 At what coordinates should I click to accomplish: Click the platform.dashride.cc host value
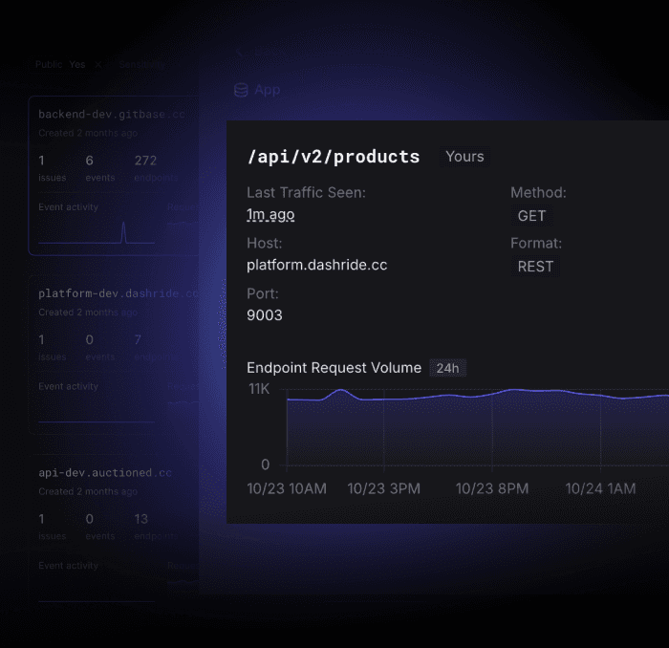[316, 265]
